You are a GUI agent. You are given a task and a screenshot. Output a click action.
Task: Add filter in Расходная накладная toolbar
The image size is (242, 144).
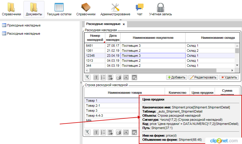tap(88, 77)
